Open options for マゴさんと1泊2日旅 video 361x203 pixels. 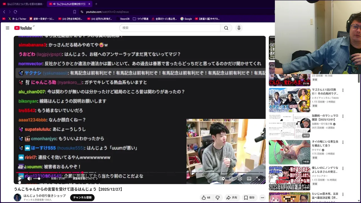[343, 90]
